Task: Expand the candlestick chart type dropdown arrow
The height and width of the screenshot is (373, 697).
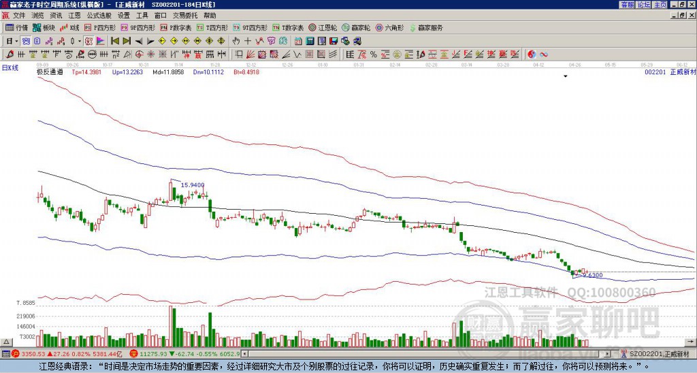Action: coord(80,41)
